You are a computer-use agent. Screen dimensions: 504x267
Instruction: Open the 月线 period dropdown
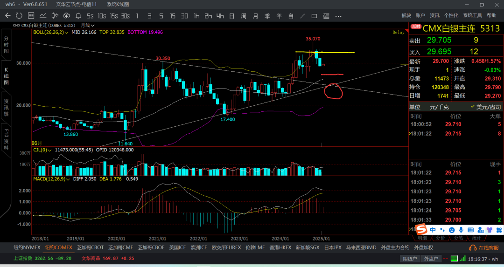tap(87, 25)
